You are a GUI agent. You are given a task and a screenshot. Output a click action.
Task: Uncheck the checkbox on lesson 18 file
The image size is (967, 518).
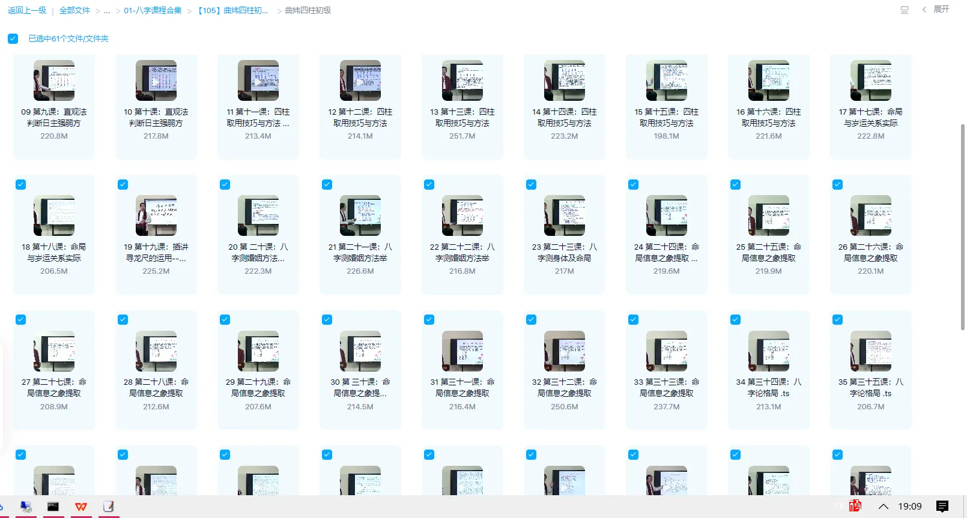(x=21, y=184)
